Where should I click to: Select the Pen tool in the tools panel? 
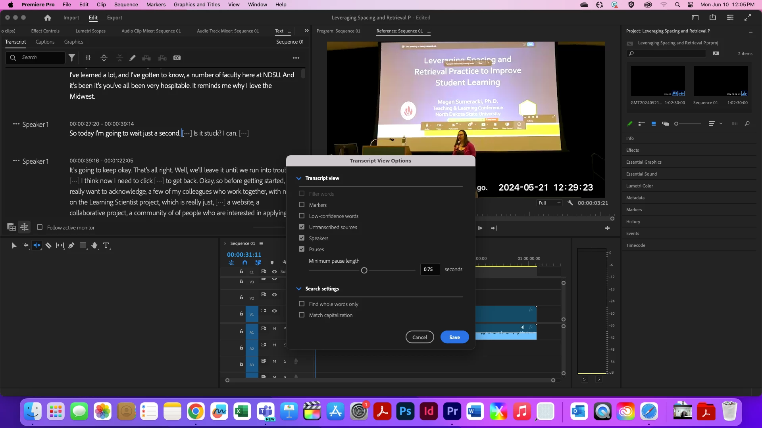(x=71, y=246)
